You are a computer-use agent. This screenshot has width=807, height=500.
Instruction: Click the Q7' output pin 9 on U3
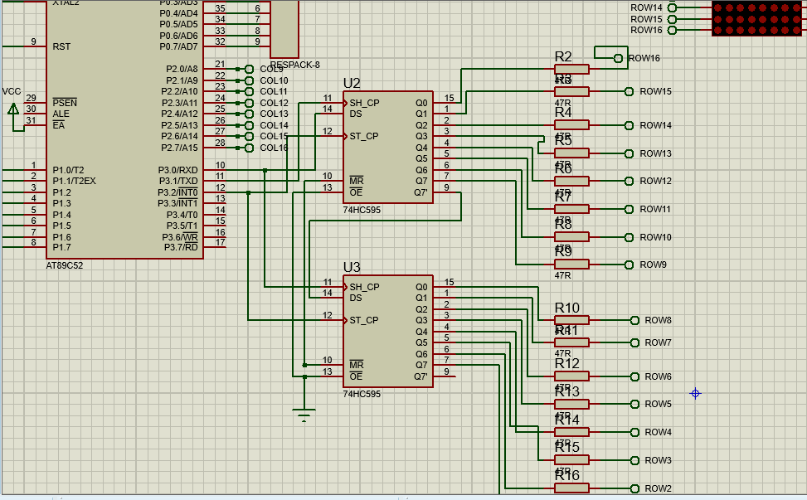coord(445,376)
